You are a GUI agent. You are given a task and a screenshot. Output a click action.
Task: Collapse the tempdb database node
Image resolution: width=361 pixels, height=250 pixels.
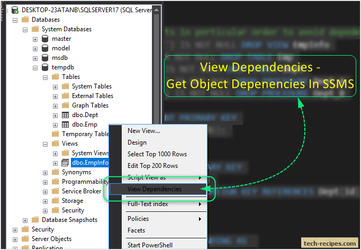point(35,68)
